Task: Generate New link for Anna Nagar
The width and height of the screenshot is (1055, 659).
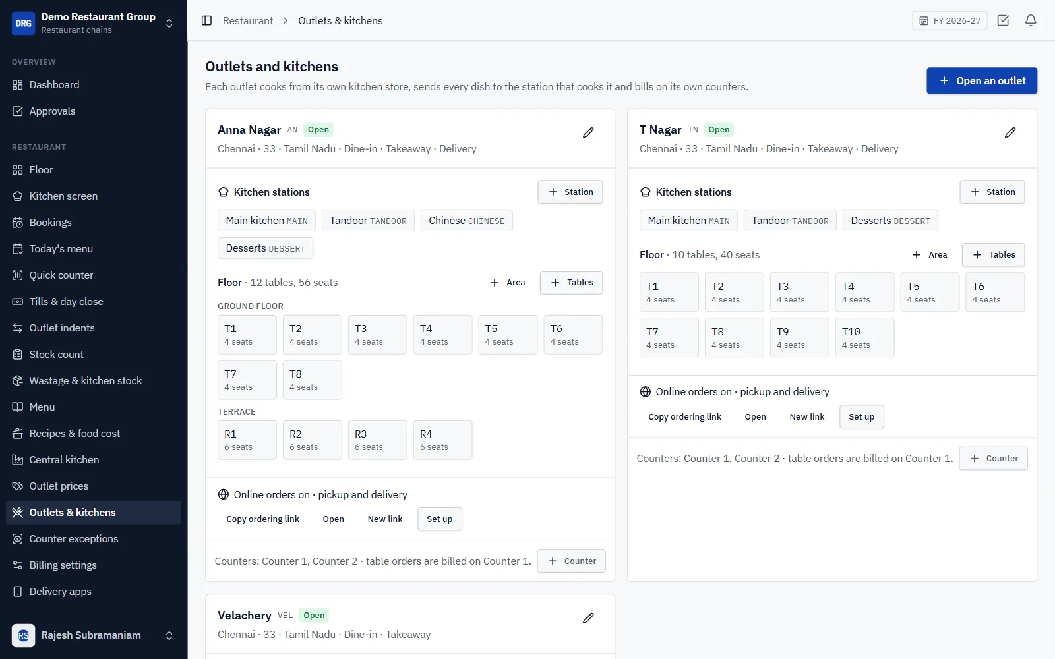Action: click(385, 519)
